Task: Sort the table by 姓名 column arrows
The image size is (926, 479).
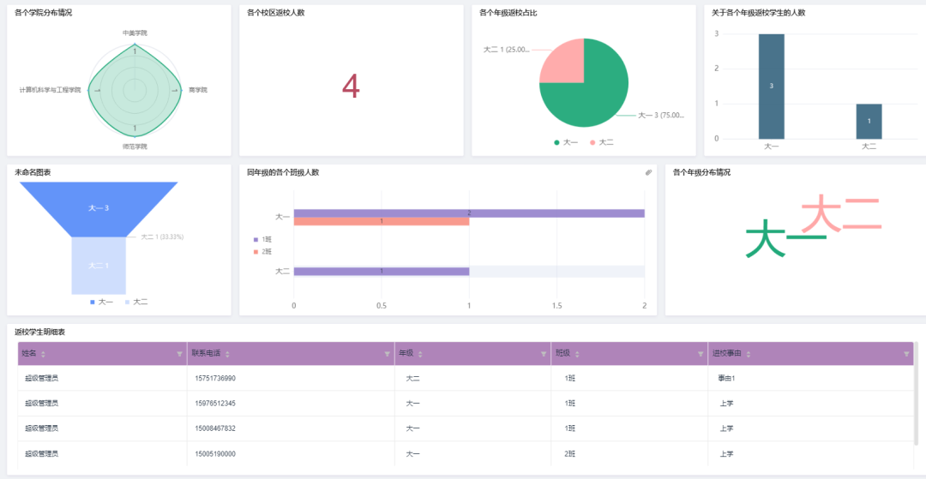Action: (x=44, y=354)
